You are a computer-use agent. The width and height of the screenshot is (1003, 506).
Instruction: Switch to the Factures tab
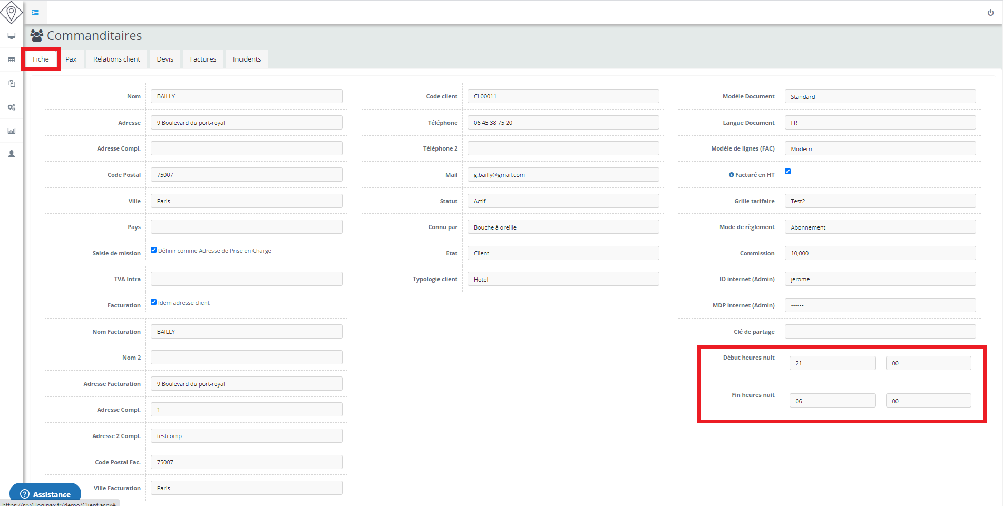pos(203,59)
